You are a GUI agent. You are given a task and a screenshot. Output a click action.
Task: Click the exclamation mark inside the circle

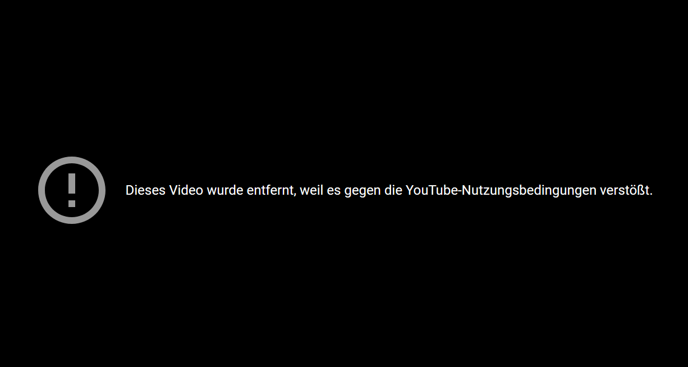(x=72, y=190)
